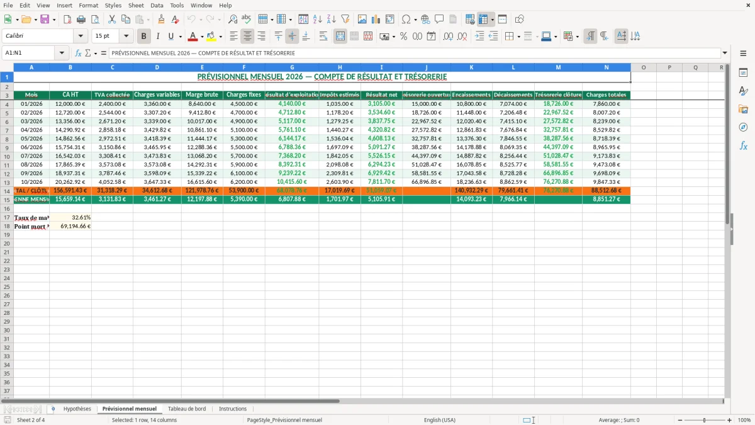Open the font color dropdown arrow
This screenshot has width=755, height=425.
click(202, 37)
